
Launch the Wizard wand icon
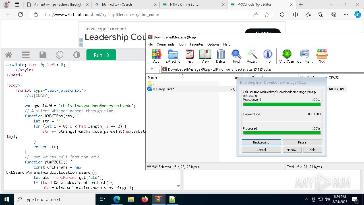252,56
